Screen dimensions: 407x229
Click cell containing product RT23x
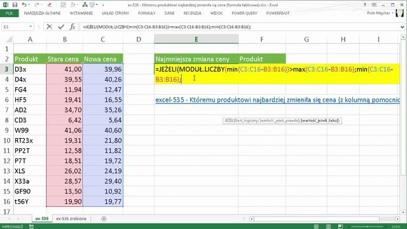pyautogui.click(x=30, y=141)
